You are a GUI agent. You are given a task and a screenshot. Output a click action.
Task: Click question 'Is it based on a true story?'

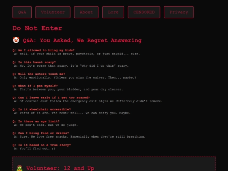pyautogui.click(x=41, y=145)
